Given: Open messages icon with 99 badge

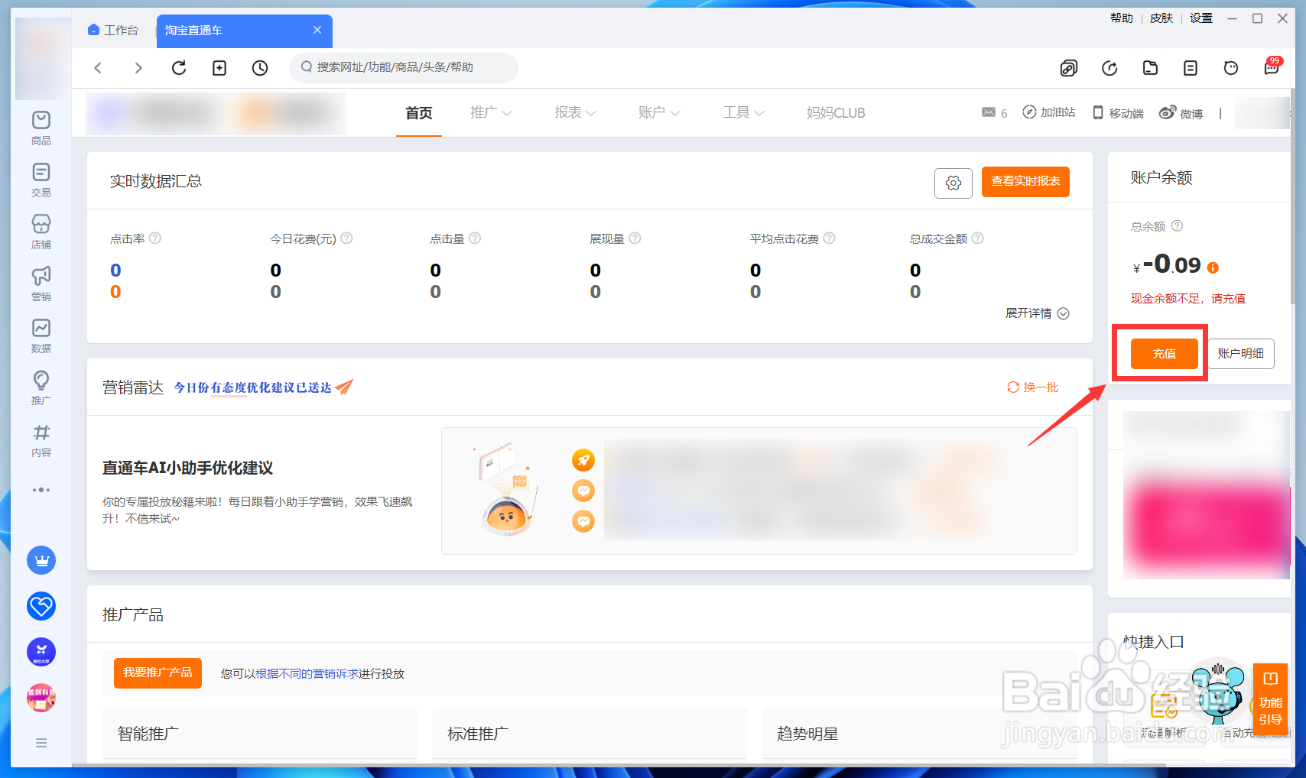Looking at the screenshot, I should (1272, 66).
